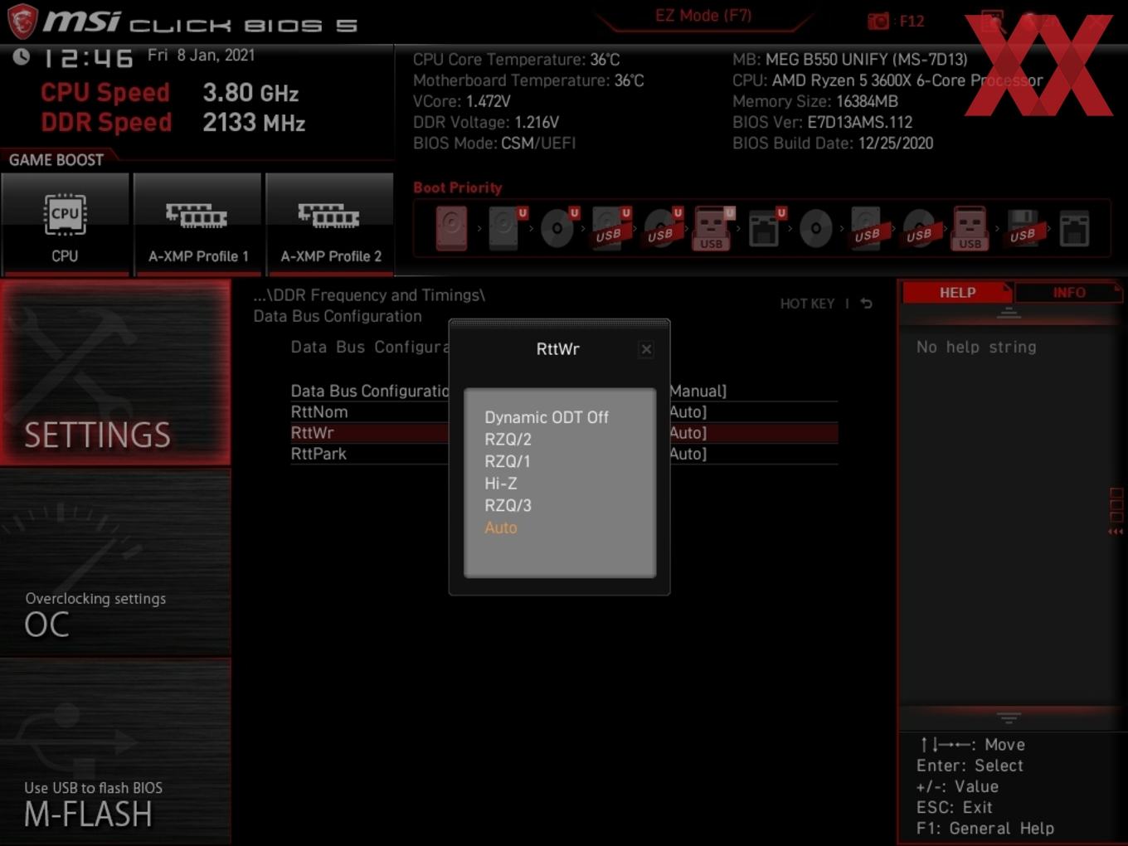The height and width of the screenshot is (846, 1128).
Task: Open the RttPark setting row
Action: tap(564, 454)
